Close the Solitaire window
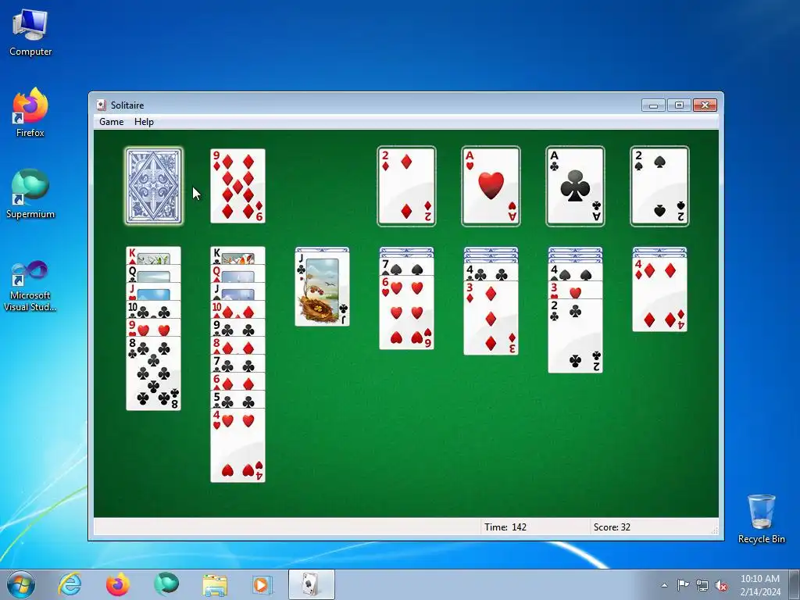Screen dimensions: 800x600 705,105
